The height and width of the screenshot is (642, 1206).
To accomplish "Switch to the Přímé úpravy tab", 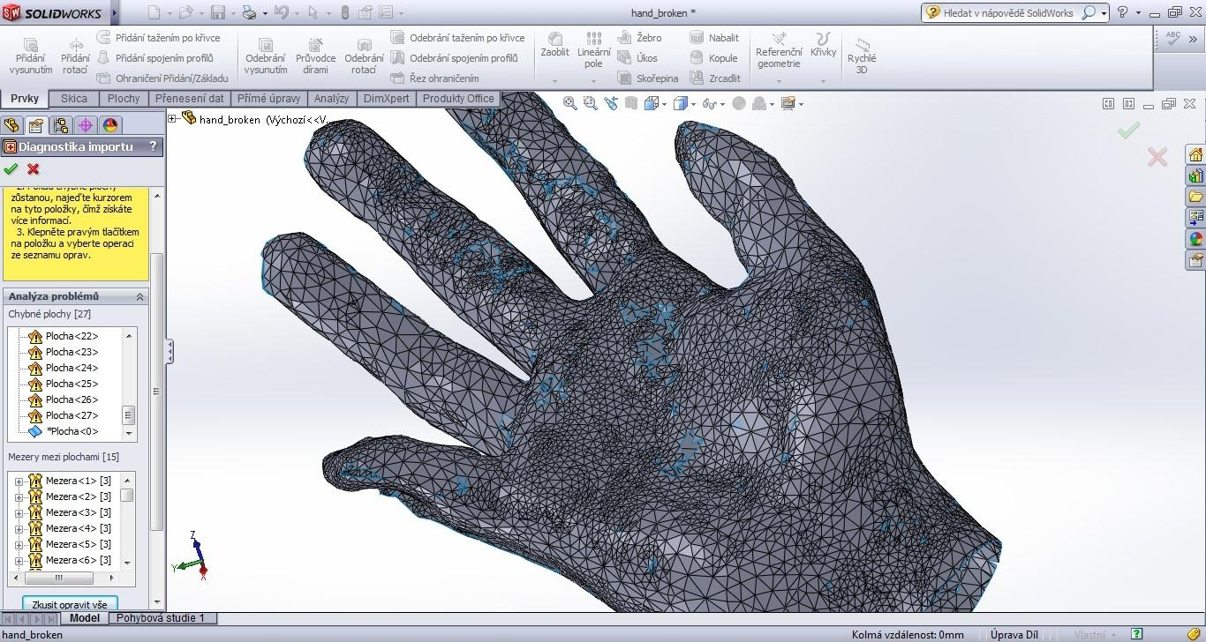I will (x=269, y=99).
